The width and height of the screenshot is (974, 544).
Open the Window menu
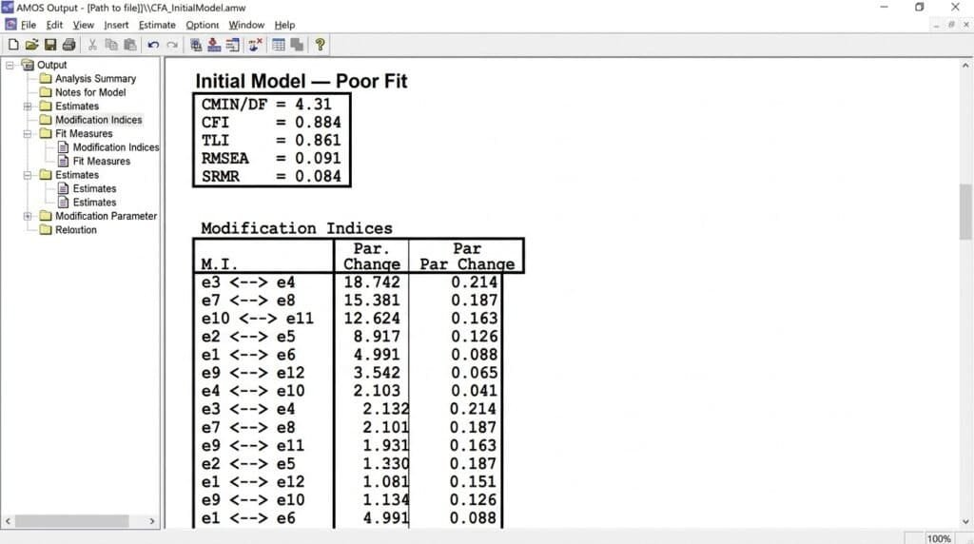pyautogui.click(x=246, y=25)
